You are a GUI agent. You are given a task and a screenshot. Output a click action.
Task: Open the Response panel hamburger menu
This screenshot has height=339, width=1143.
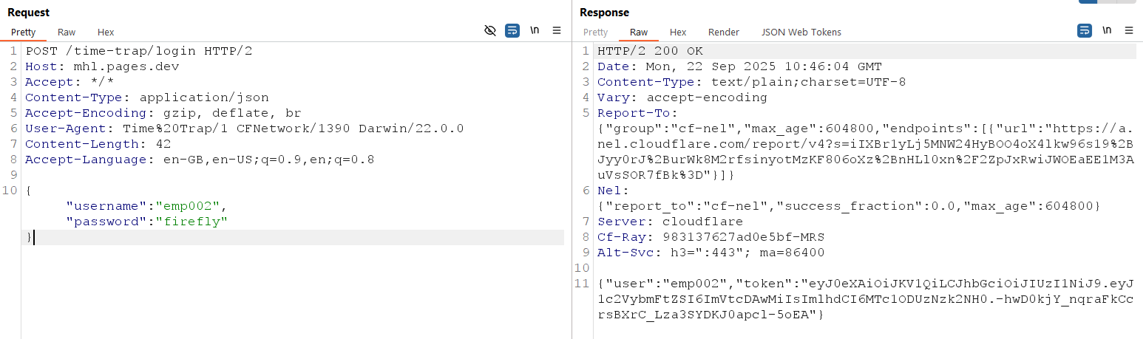coord(1129,30)
